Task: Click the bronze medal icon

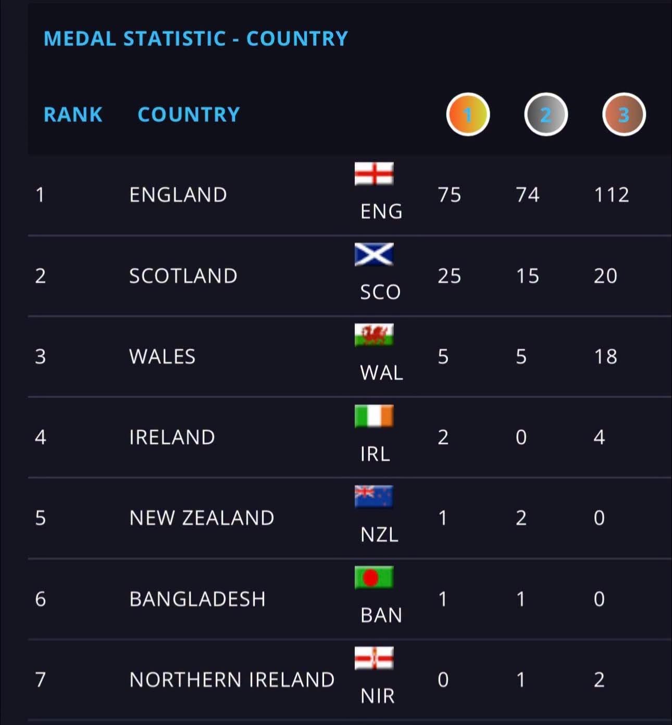Action: point(624,115)
